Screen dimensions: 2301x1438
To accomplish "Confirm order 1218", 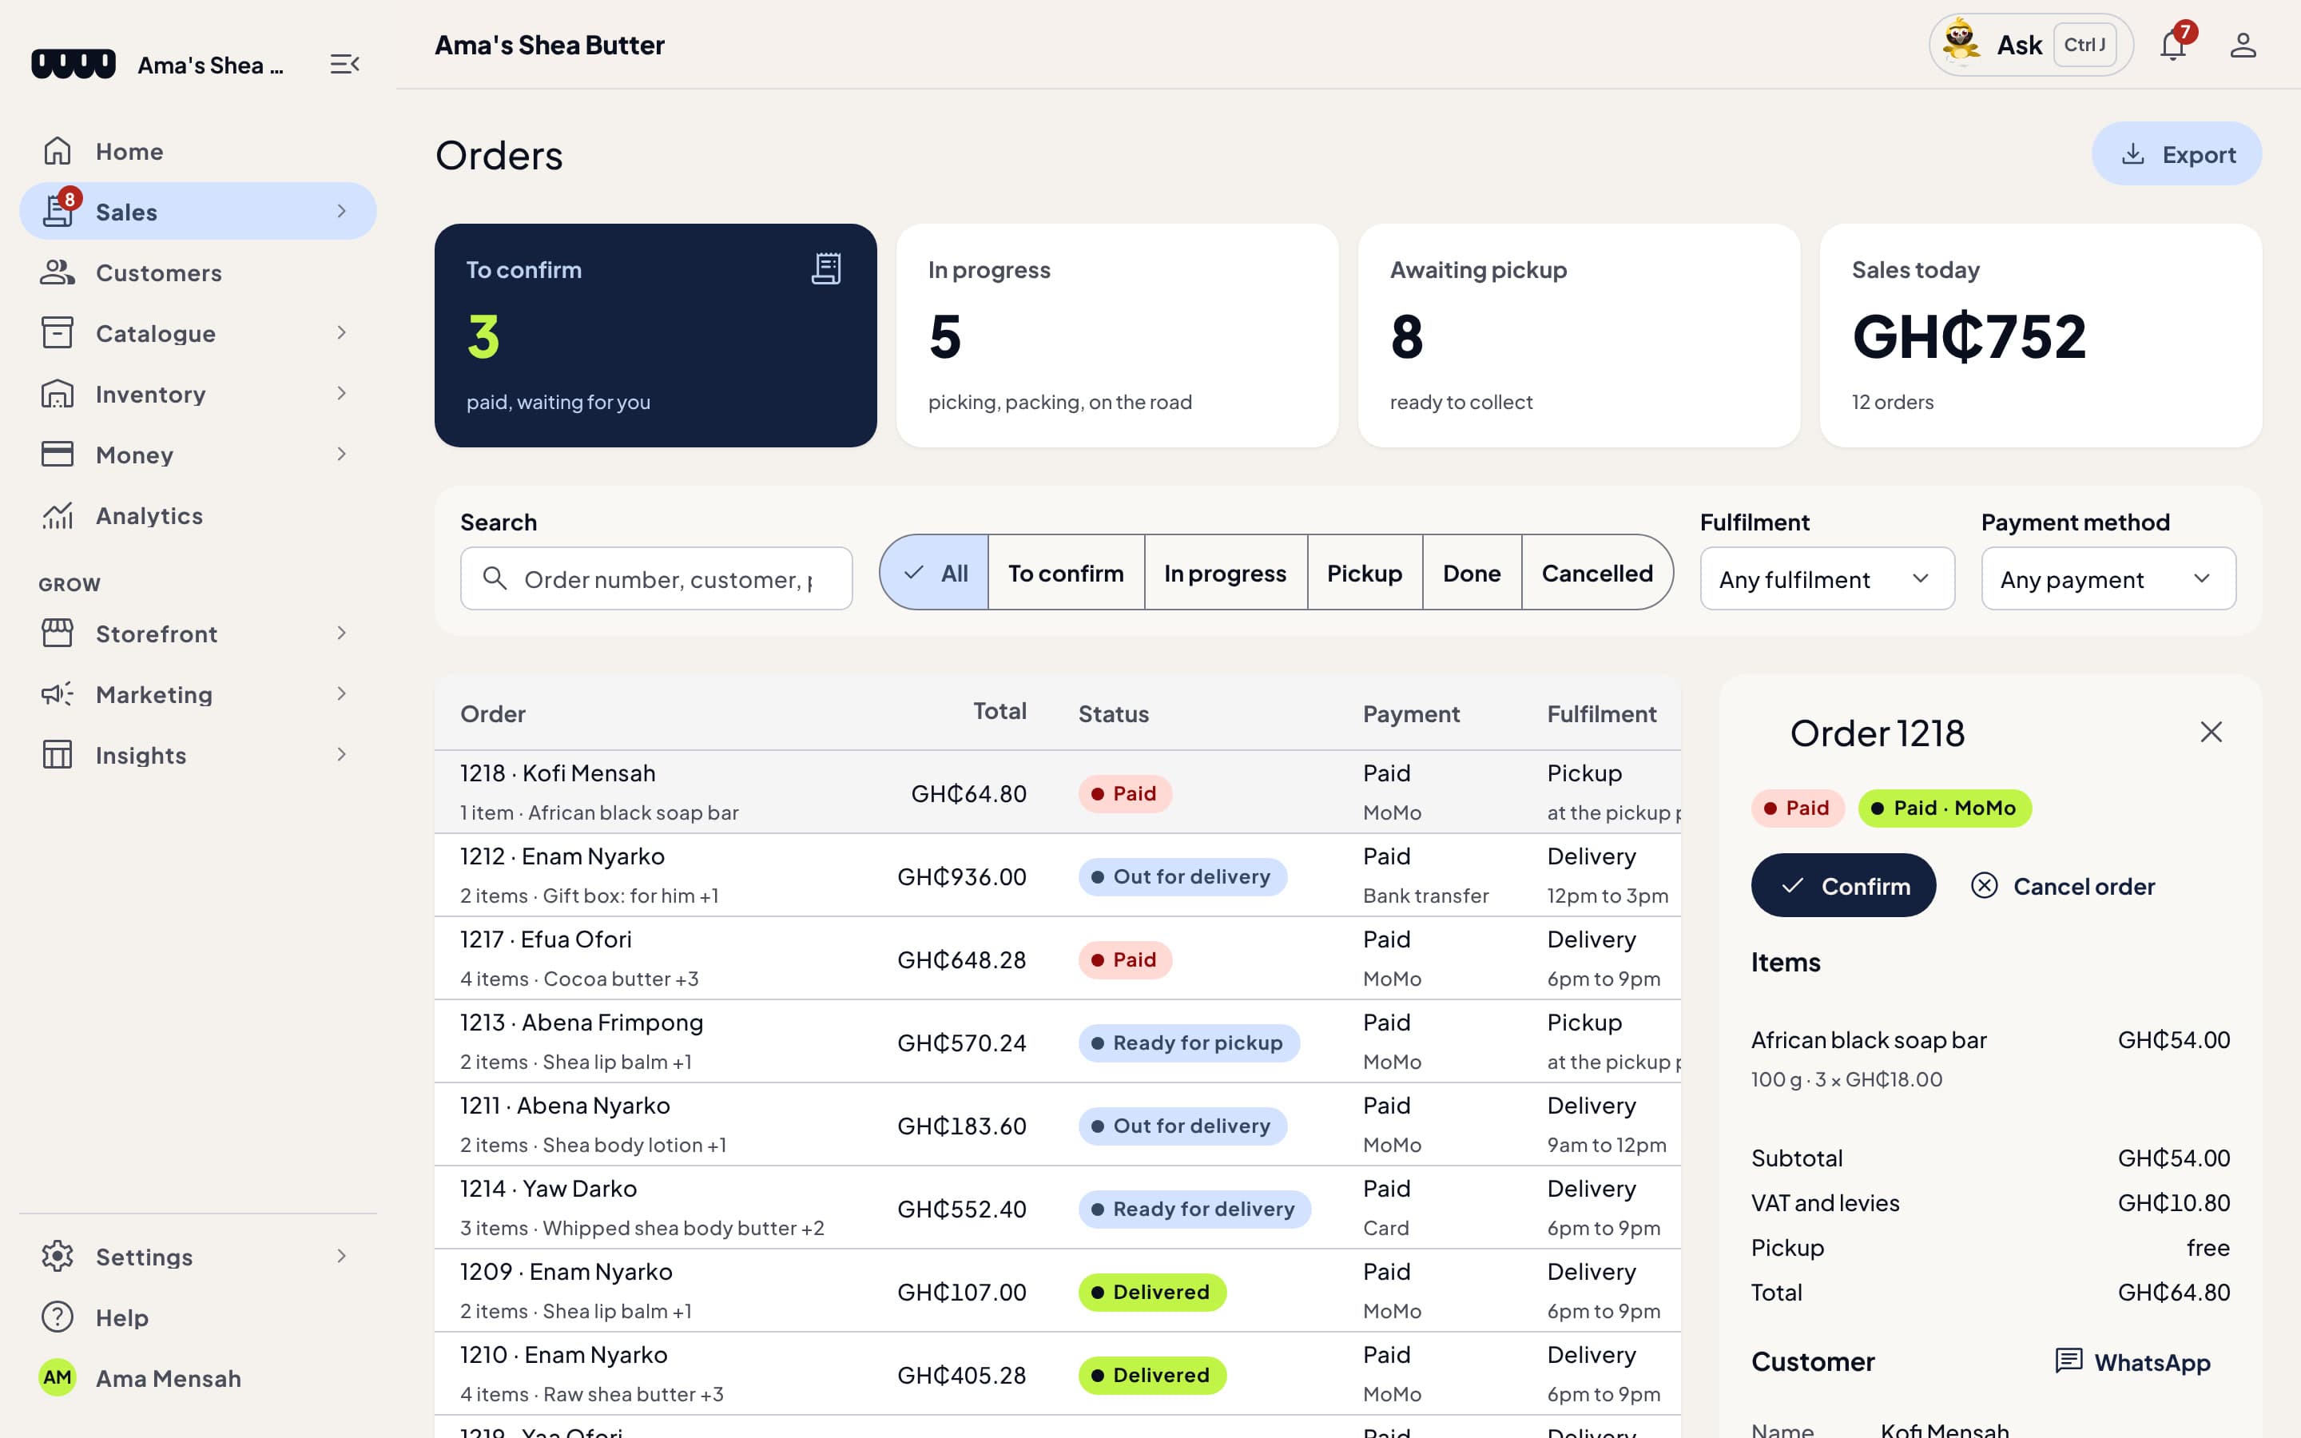I will click(1842, 885).
